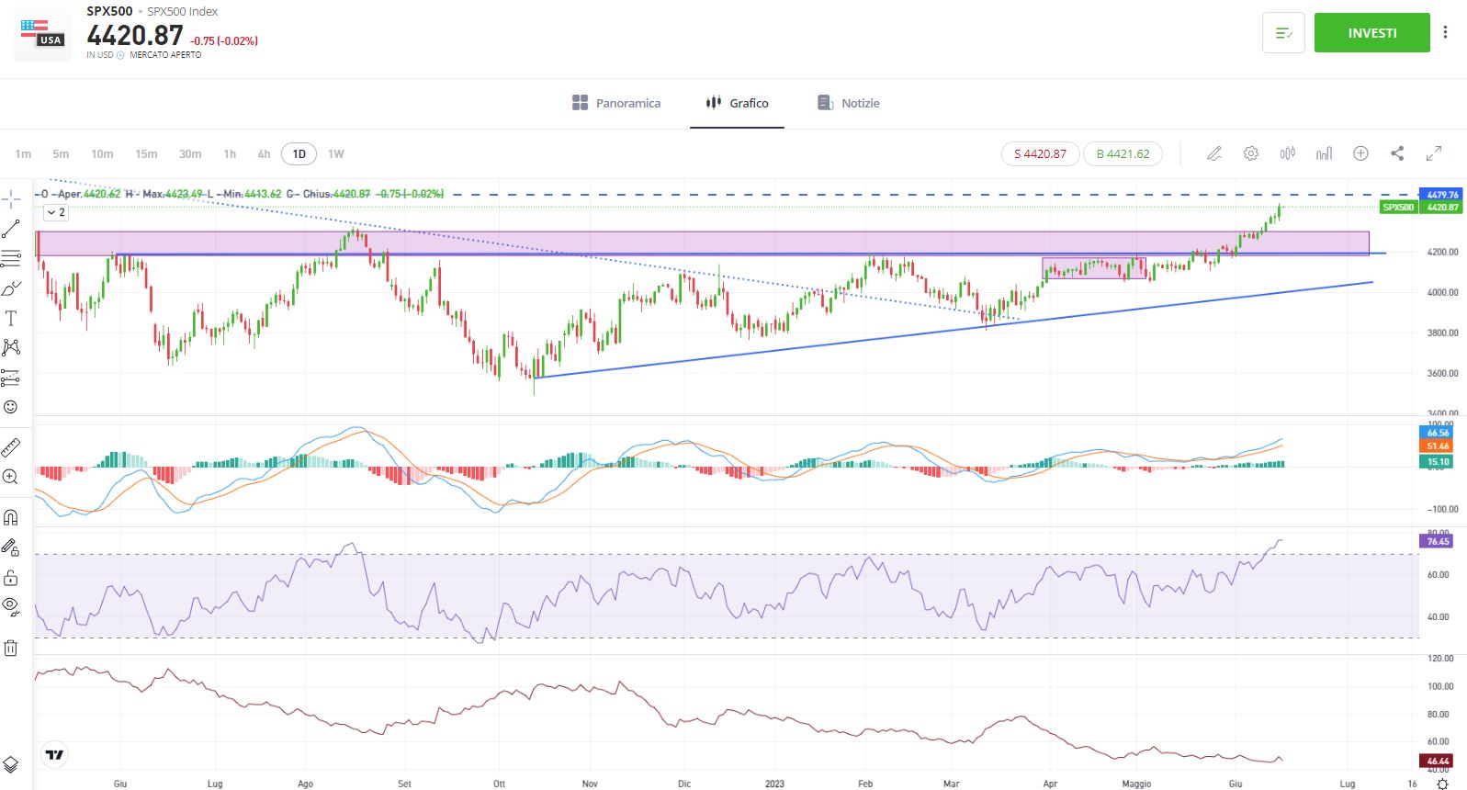Open the chart patterns tool
1467x790 pixels.
pos(11,347)
